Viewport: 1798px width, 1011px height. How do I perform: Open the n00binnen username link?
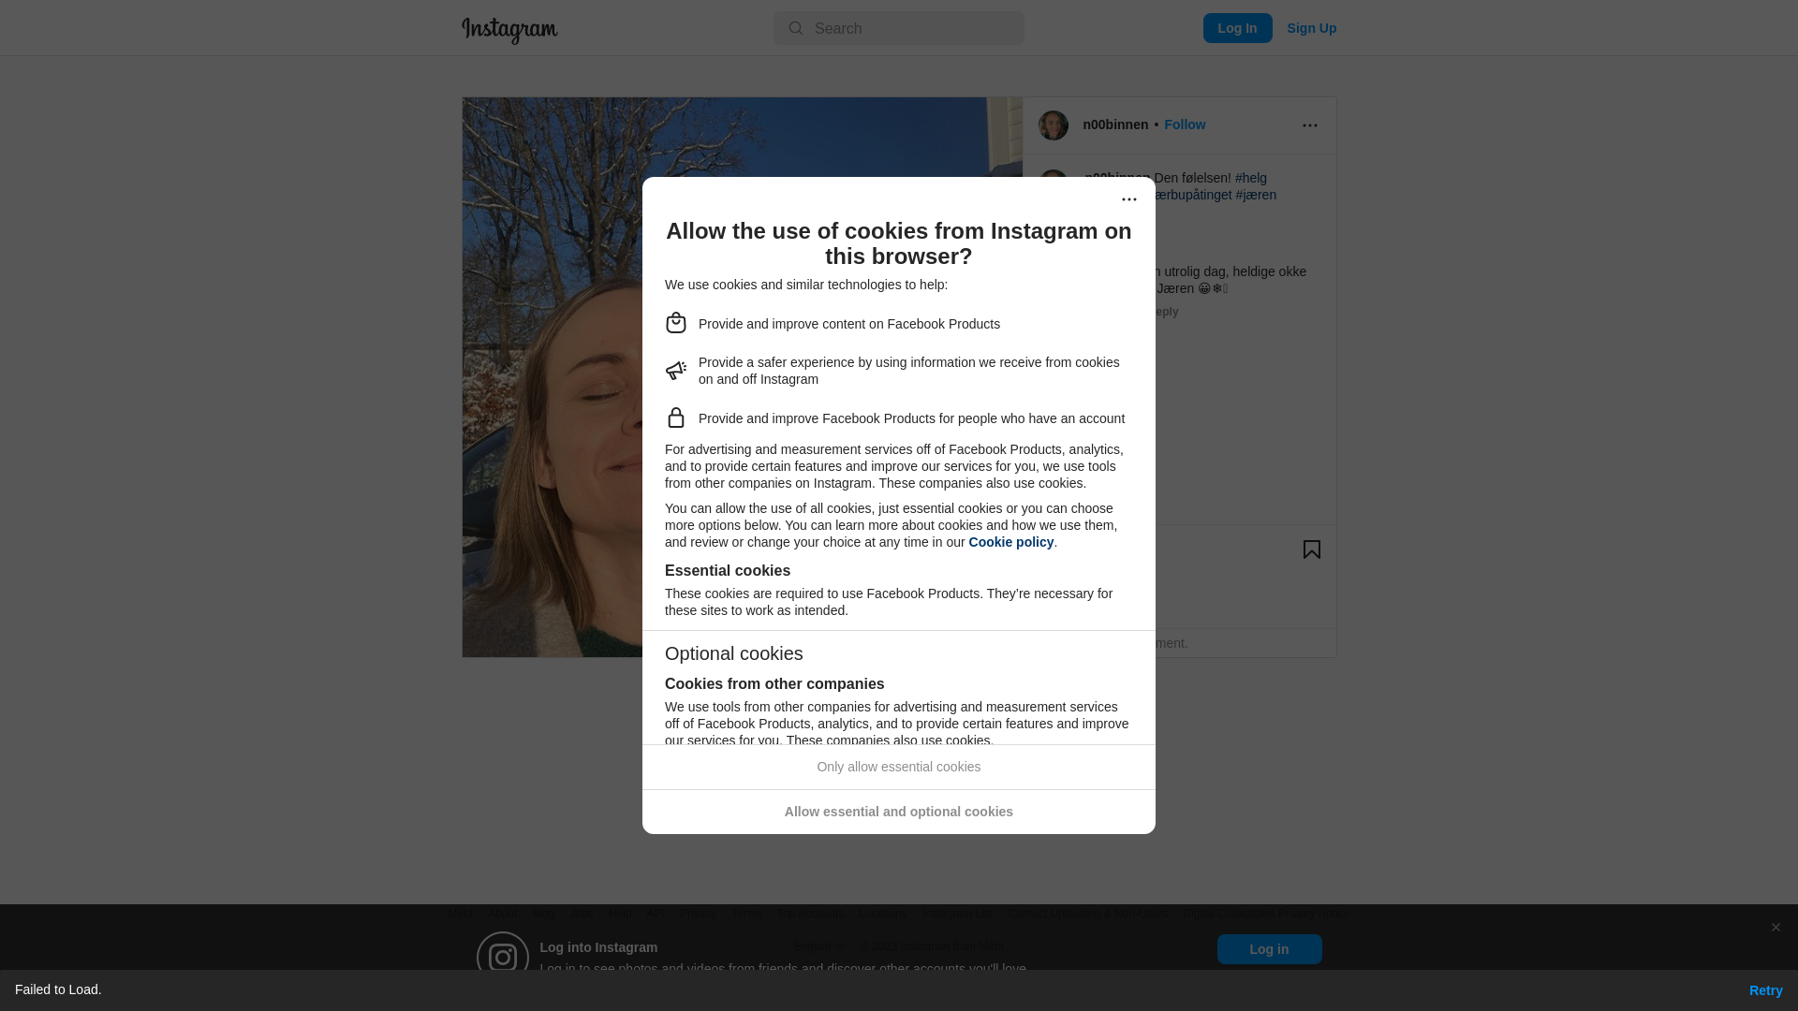coord(1115,125)
